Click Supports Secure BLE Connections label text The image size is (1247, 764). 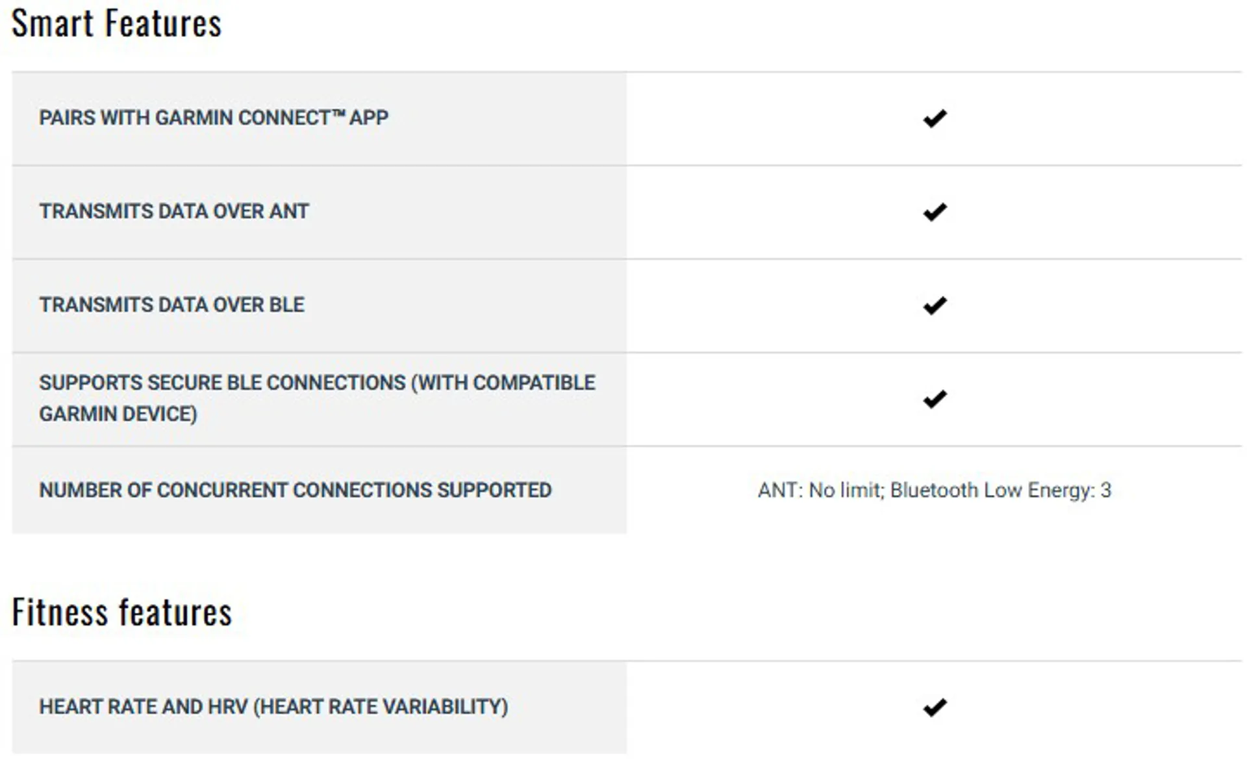[317, 398]
